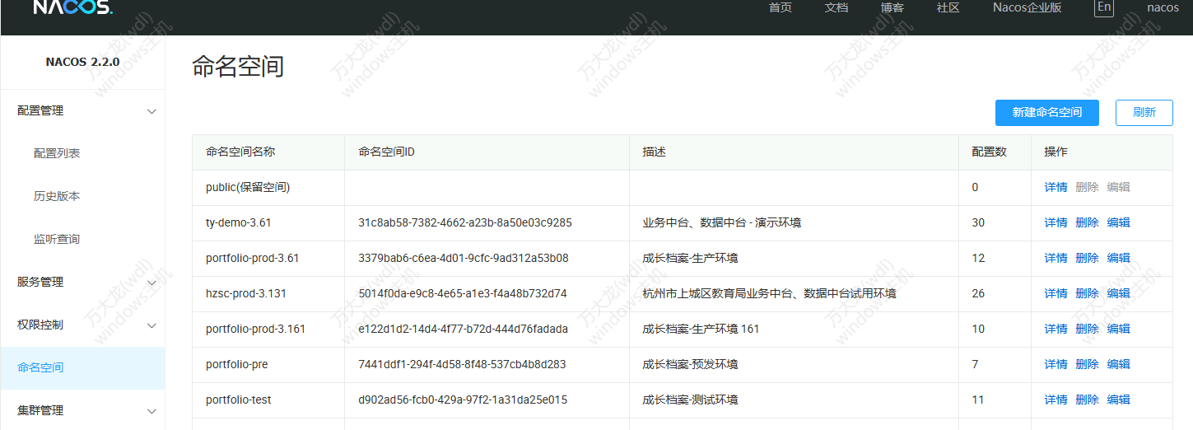View 详情 for public(保留空间) namespace

(x=1056, y=187)
